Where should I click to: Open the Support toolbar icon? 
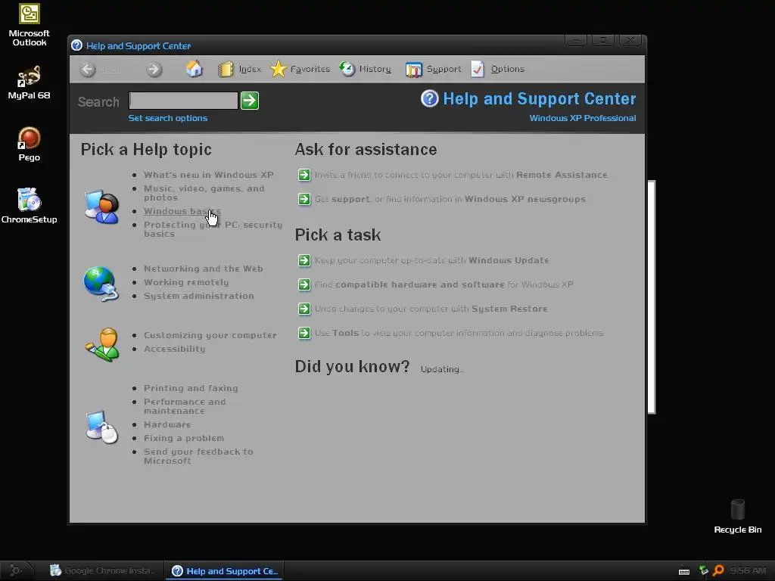click(x=414, y=70)
